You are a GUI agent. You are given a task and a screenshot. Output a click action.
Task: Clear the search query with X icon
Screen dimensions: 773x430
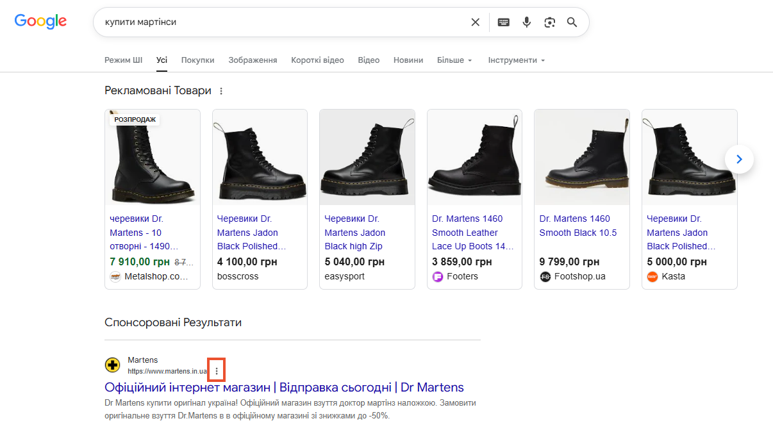[476, 22]
